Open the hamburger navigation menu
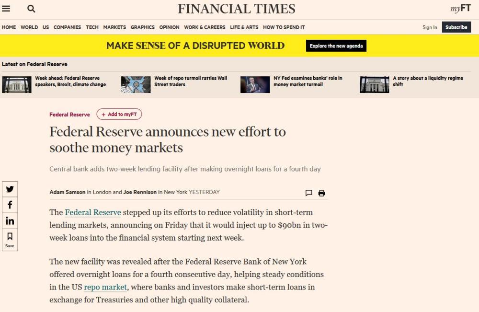 click(6, 9)
